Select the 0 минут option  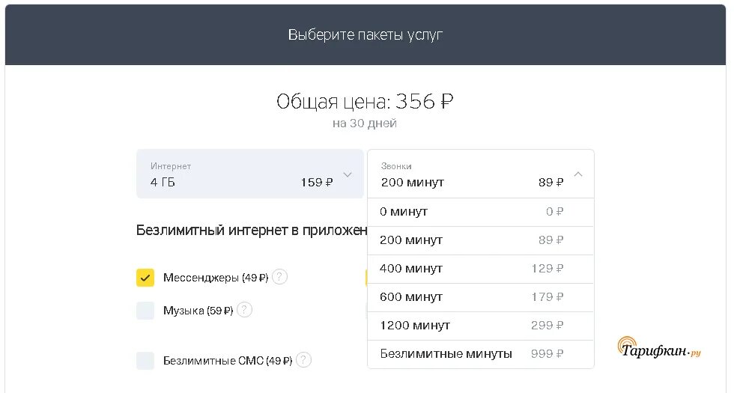tap(481, 212)
